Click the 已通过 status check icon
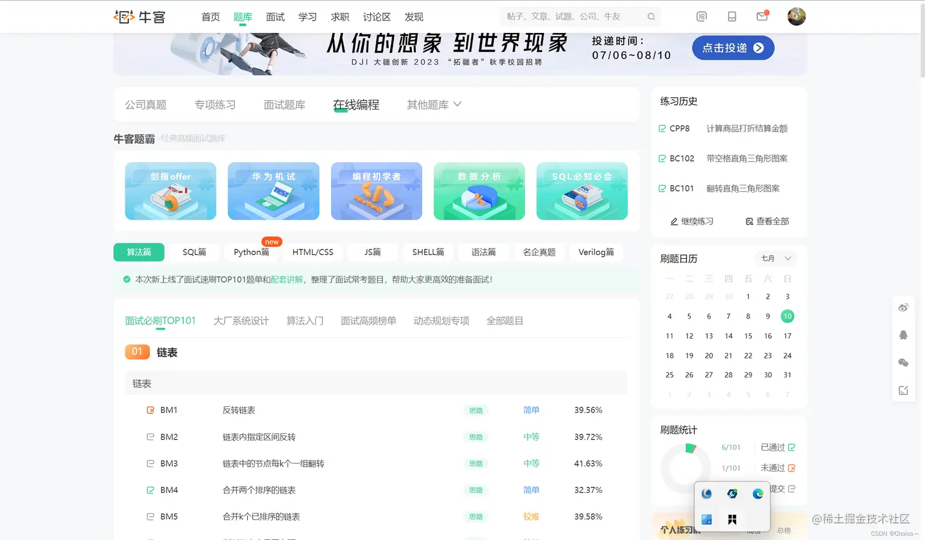Viewport: 925px width, 540px height. (791, 447)
